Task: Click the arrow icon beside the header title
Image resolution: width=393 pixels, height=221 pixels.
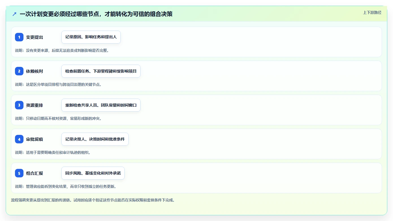Action: tap(14, 14)
